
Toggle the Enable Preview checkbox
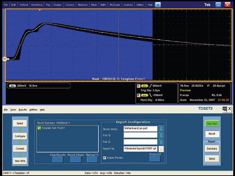[104, 157]
